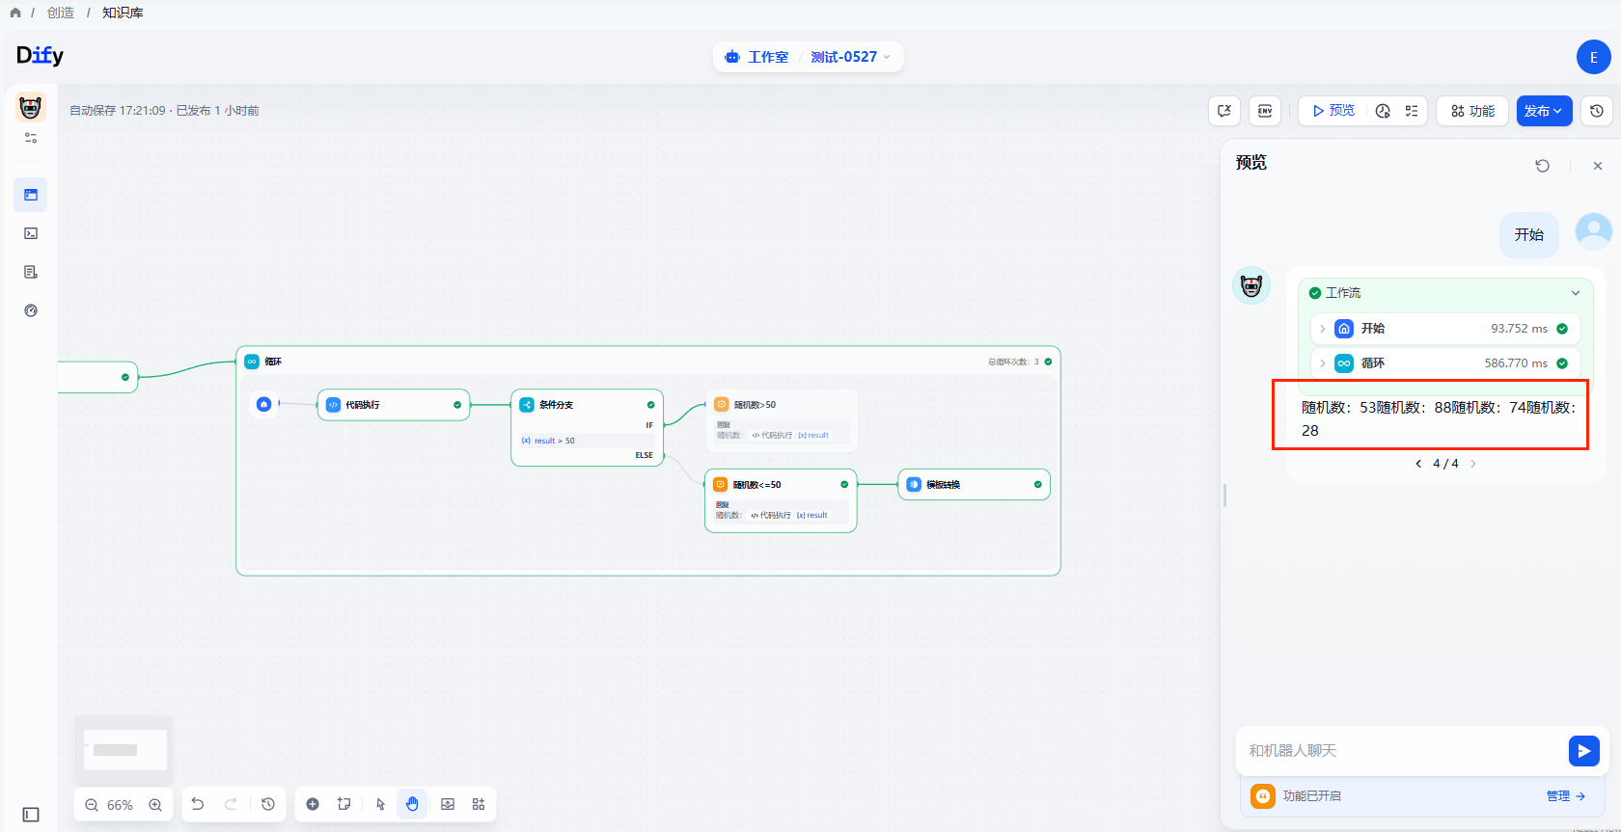Screen dimensions: 1621x832
Task: Open the ENV environment variables panel
Action: (1264, 111)
